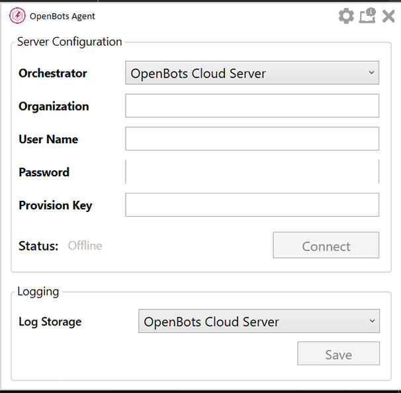Open the Log Storage dropdown
Image resolution: width=401 pixels, height=393 pixels.
(259, 321)
